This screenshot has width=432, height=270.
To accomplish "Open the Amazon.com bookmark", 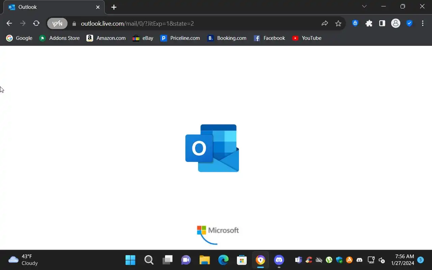I will pyautogui.click(x=106, y=38).
